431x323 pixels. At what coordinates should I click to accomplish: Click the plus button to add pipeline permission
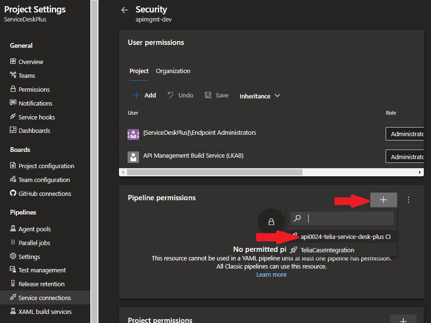[x=383, y=200]
